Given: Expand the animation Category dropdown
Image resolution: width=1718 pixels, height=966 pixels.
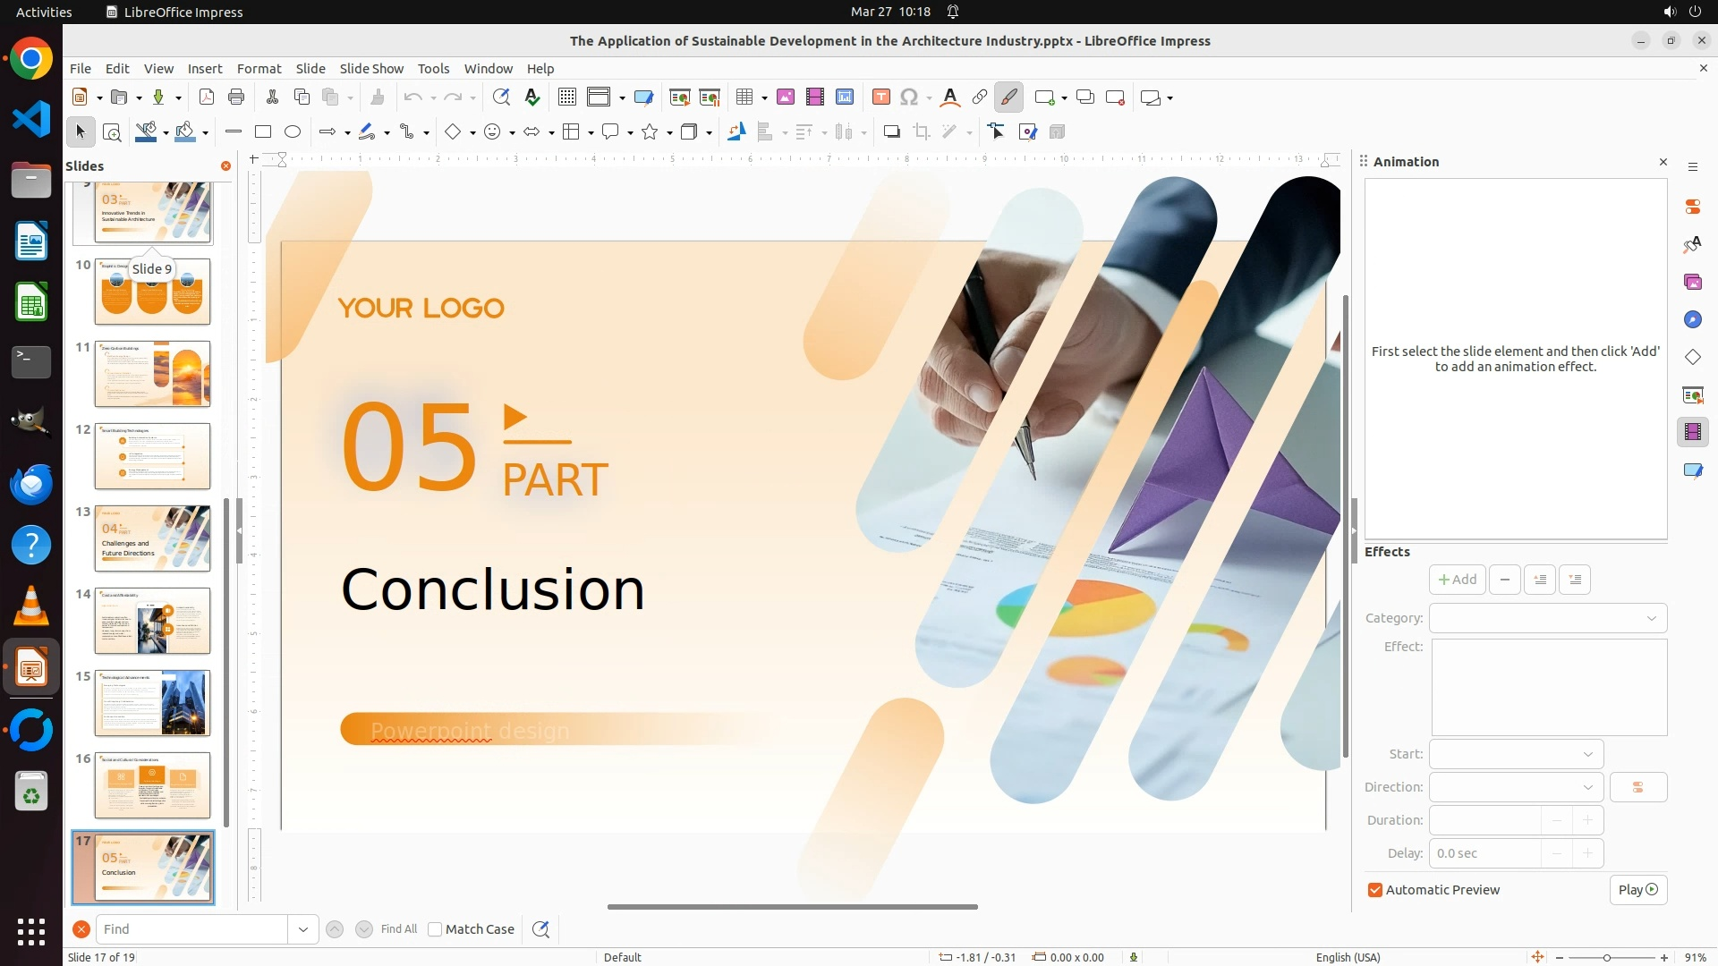Looking at the screenshot, I should coord(1548,618).
